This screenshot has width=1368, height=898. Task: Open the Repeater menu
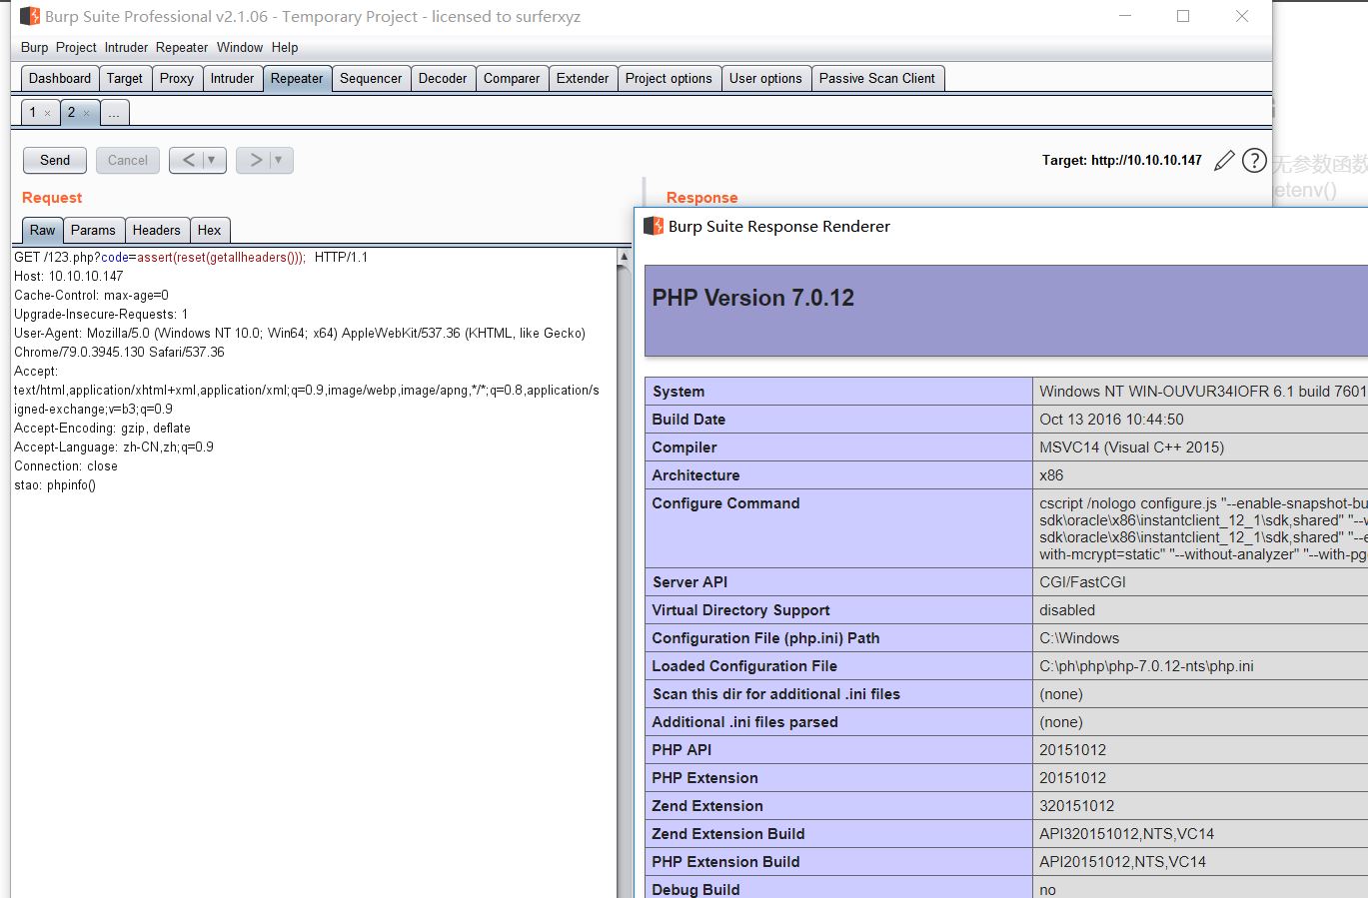coord(182,47)
